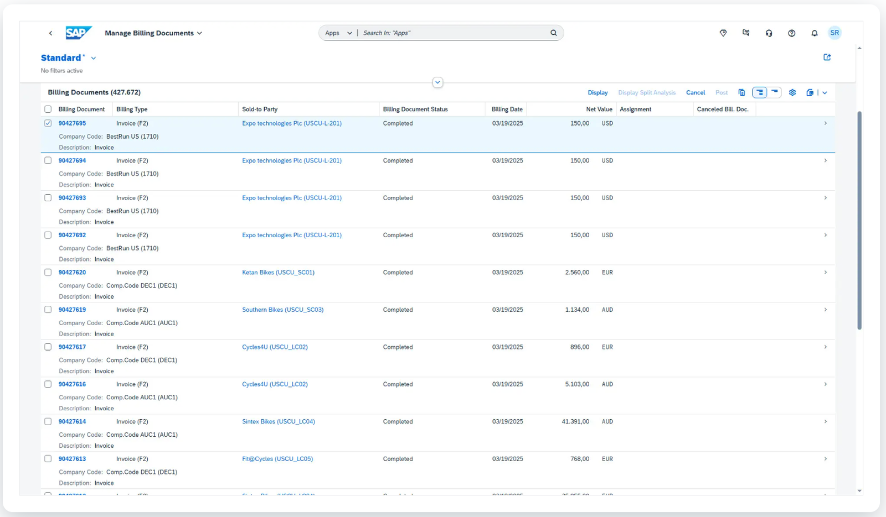Sort by Billing Date column header

(x=507, y=109)
